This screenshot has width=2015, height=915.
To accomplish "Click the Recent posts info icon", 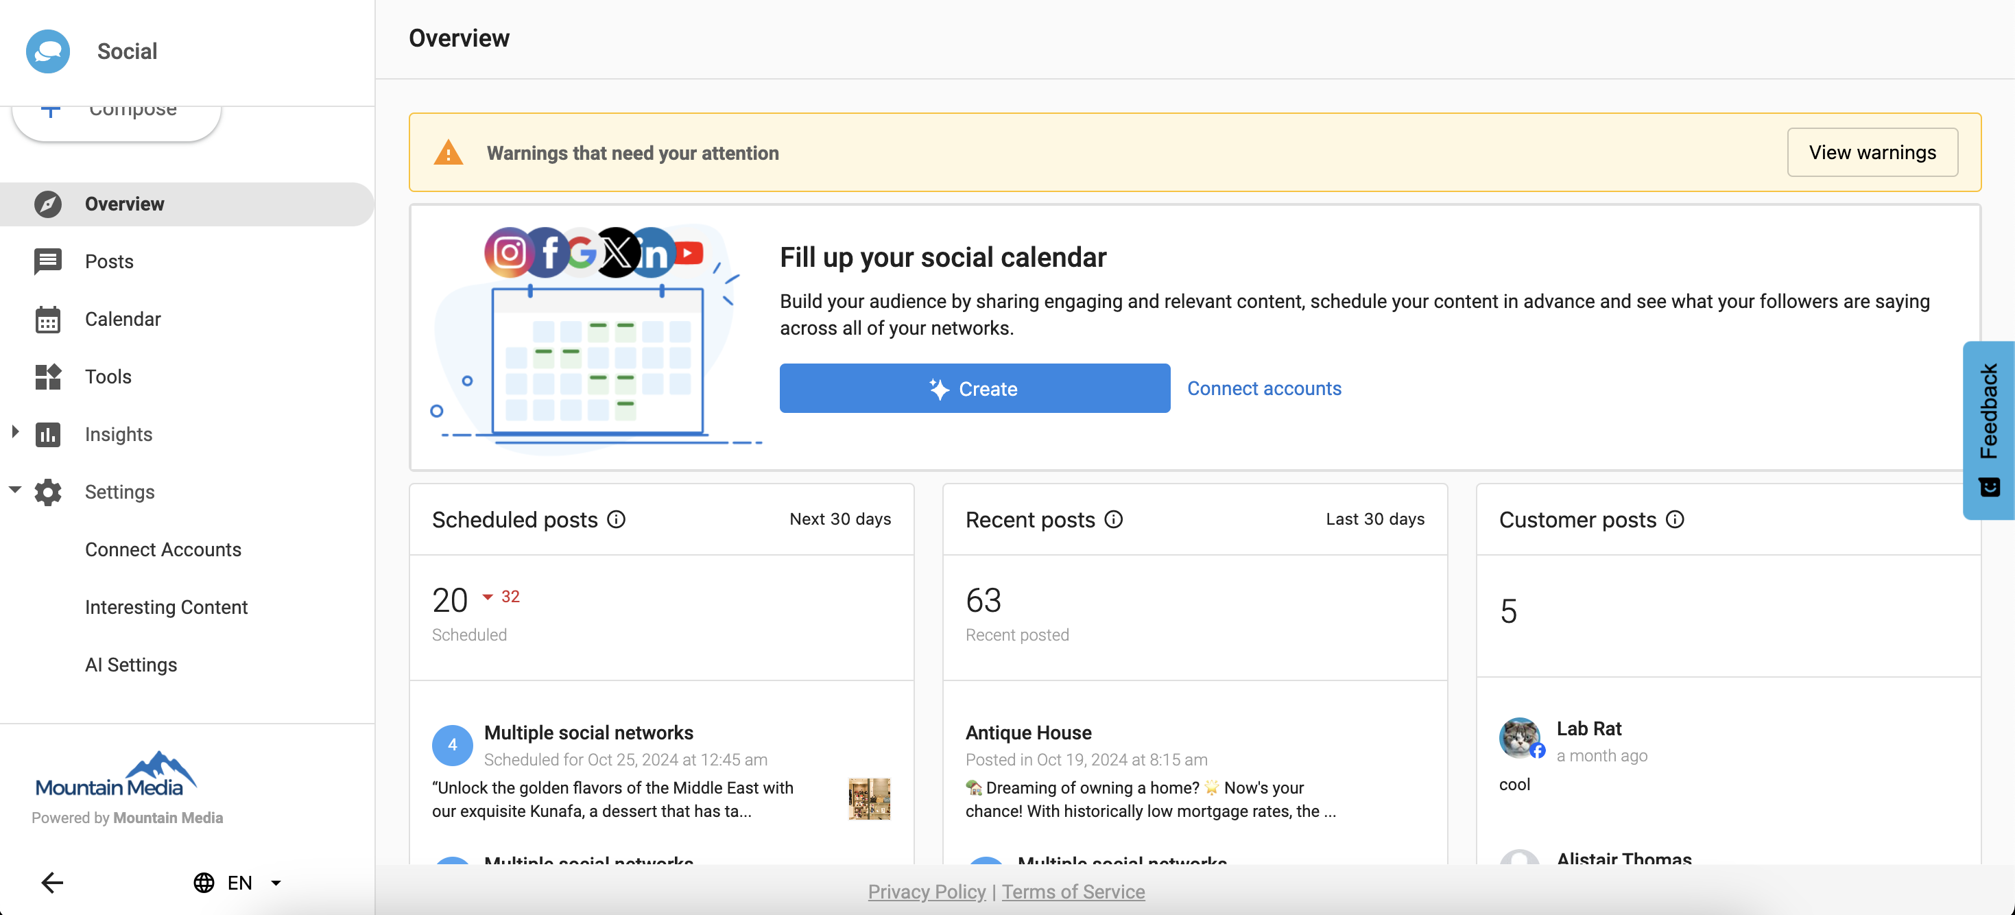I will click(x=1113, y=519).
